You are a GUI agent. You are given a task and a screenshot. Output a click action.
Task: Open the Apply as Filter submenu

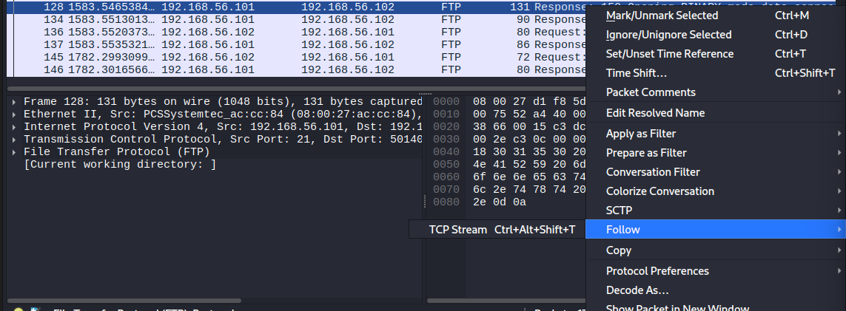pos(640,134)
